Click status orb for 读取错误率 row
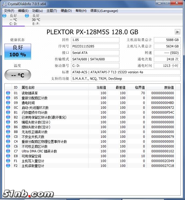Viewport: 185px width, 200px height. (8, 93)
